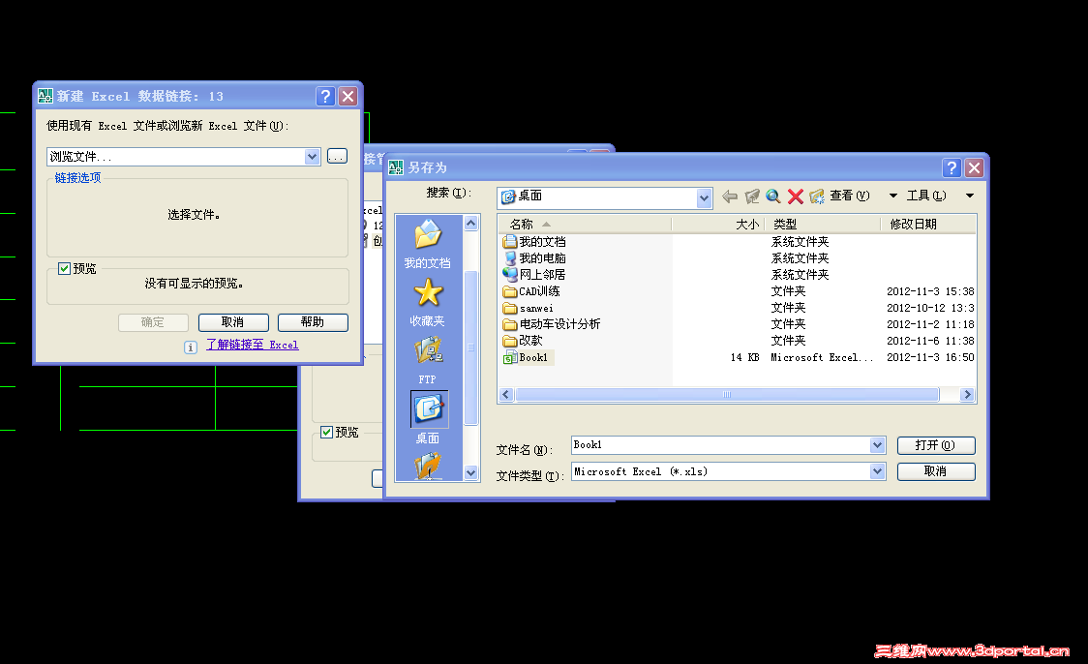Click the 2012-11-3 15:38 date for CAD训练
The image size is (1088, 664).
pyautogui.click(x=930, y=291)
